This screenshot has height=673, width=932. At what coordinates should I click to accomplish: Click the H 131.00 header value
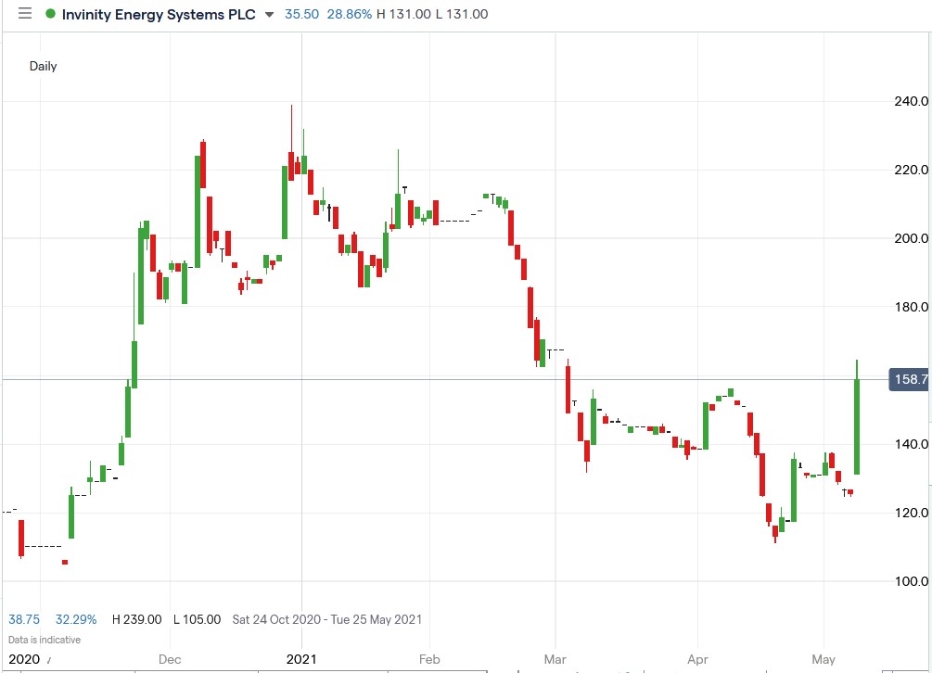[x=403, y=14]
